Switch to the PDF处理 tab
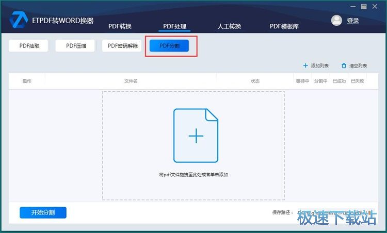Viewport: 387px width, 233px height. (x=174, y=26)
